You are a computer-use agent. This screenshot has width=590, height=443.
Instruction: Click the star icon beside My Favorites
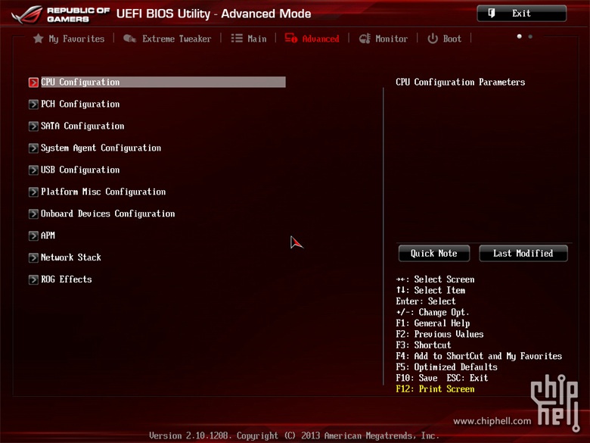[38, 39]
